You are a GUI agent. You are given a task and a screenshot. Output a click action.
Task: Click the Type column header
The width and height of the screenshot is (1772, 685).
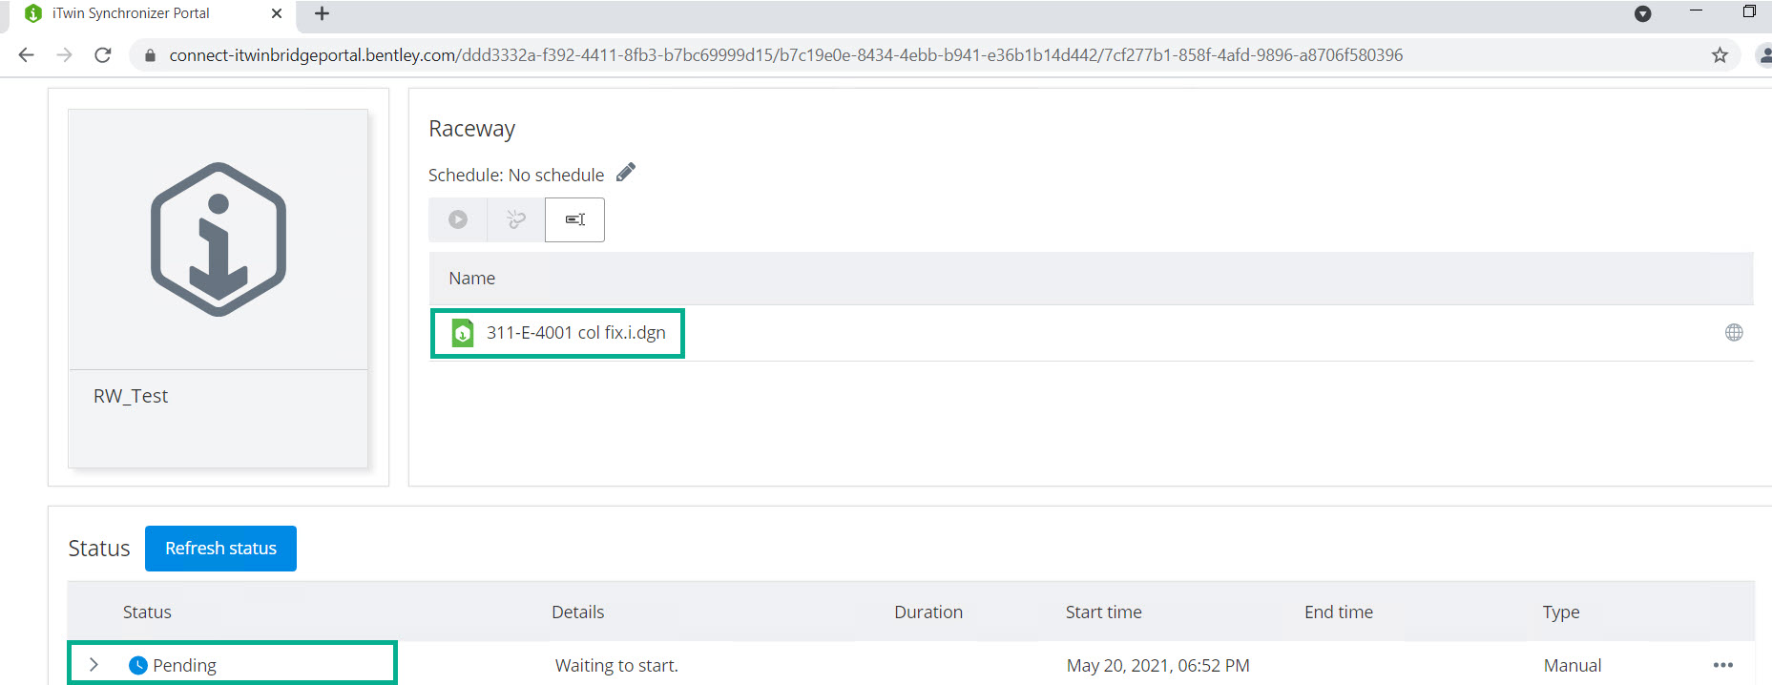(x=1561, y=612)
